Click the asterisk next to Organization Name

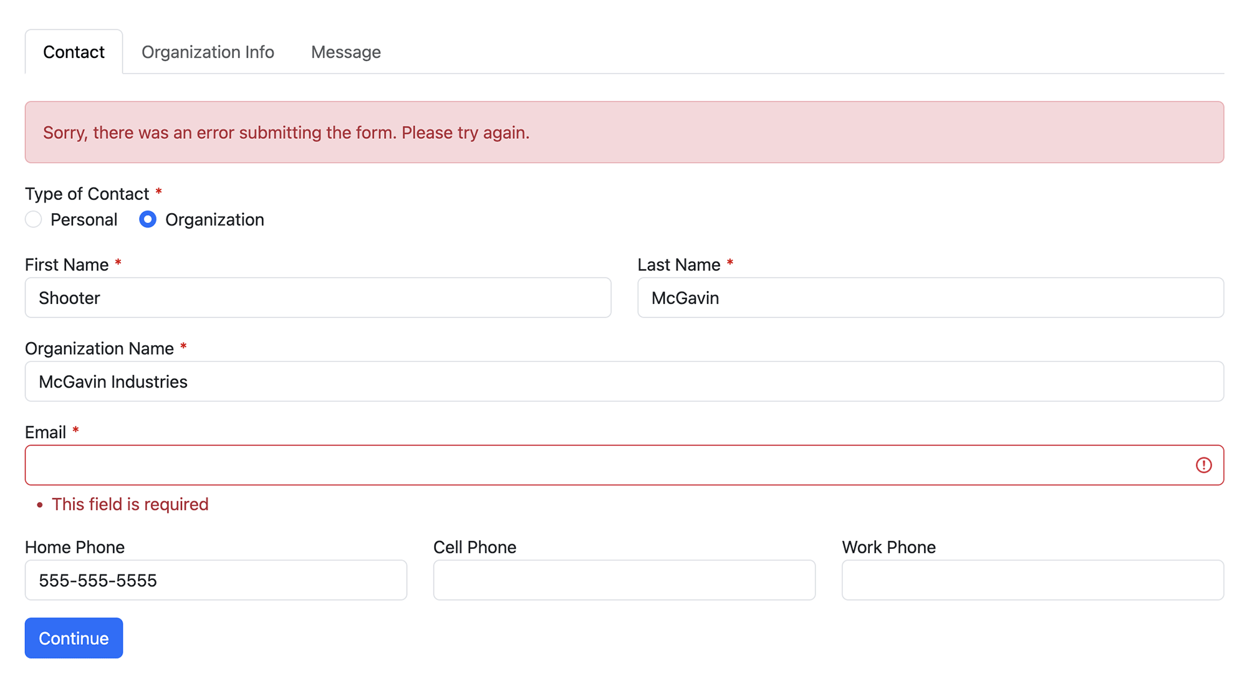pyautogui.click(x=183, y=348)
